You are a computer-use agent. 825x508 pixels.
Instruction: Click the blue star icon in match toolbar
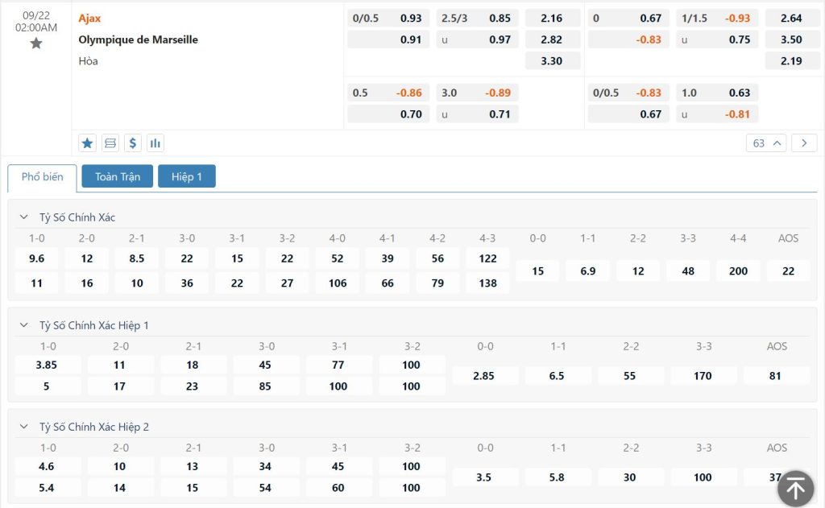pyautogui.click(x=88, y=143)
